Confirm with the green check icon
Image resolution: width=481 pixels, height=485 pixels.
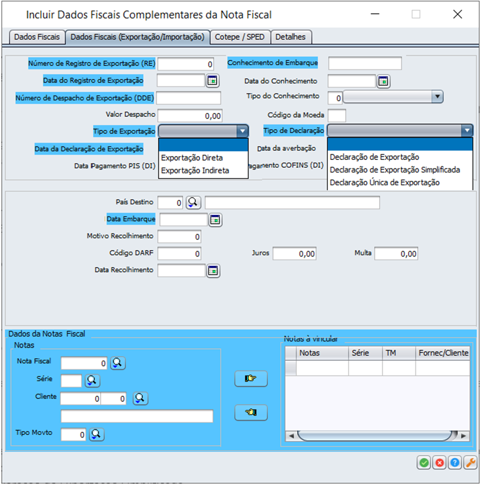[424, 463]
